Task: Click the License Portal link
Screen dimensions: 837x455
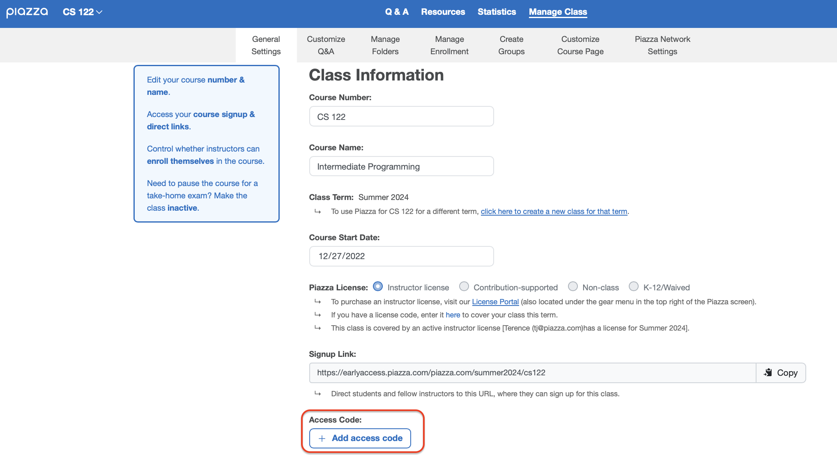Action: click(x=495, y=302)
